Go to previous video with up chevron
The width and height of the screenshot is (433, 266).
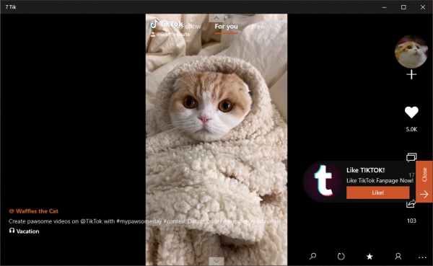point(216,18)
